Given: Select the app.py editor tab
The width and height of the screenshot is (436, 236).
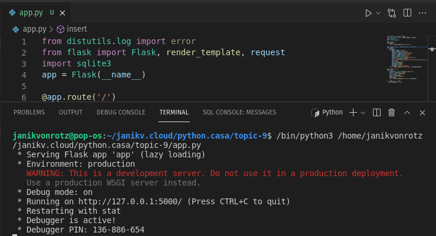Looking at the screenshot, I should tap(31, 12).
